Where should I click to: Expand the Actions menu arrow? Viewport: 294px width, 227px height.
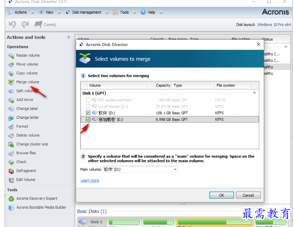32,13
